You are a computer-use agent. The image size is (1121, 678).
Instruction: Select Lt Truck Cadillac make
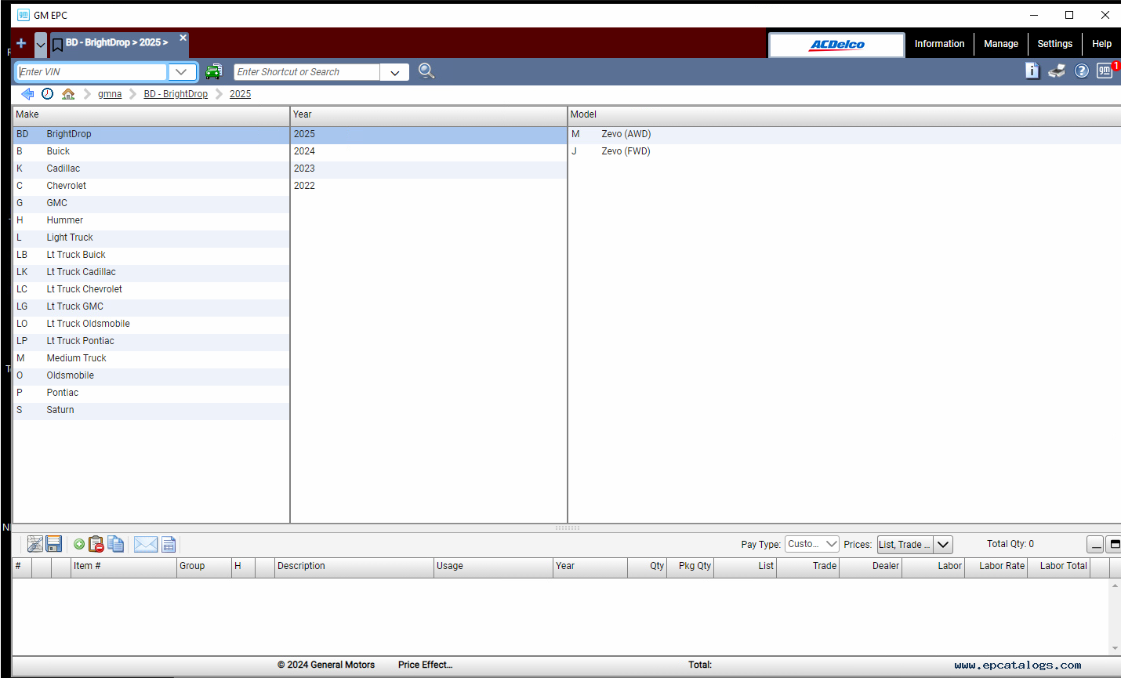tap(151, 272)
